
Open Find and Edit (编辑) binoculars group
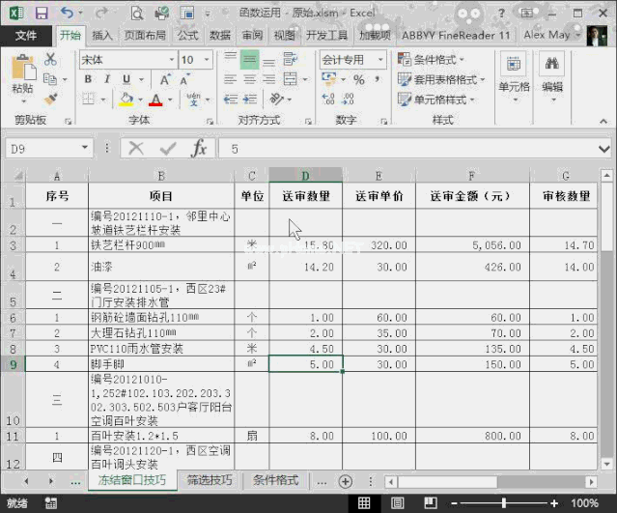coord(552,76)
